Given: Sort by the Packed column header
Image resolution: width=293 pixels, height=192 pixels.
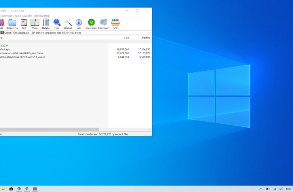Looking at the screenshot, I should pyautogui.click(x=140, y=38).
